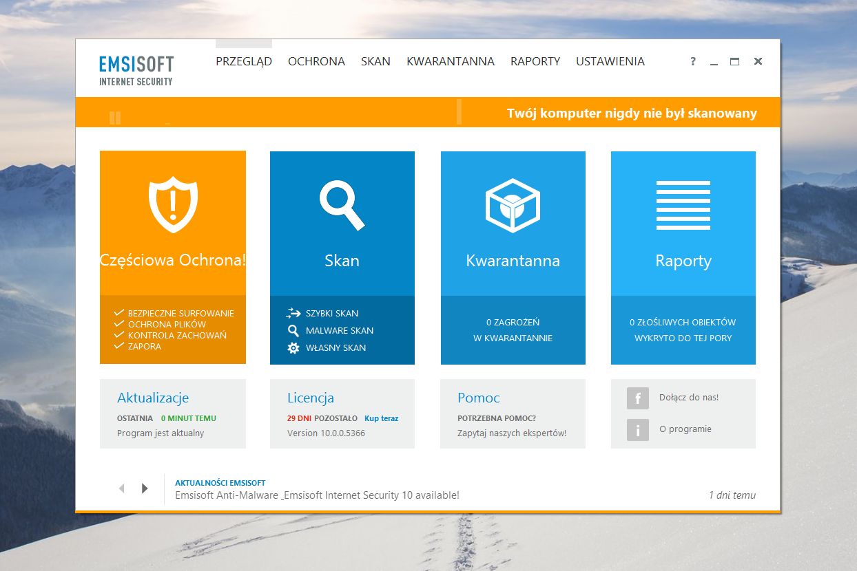
Task: Open Własny Skan
Action: click(x=336, y=347)
